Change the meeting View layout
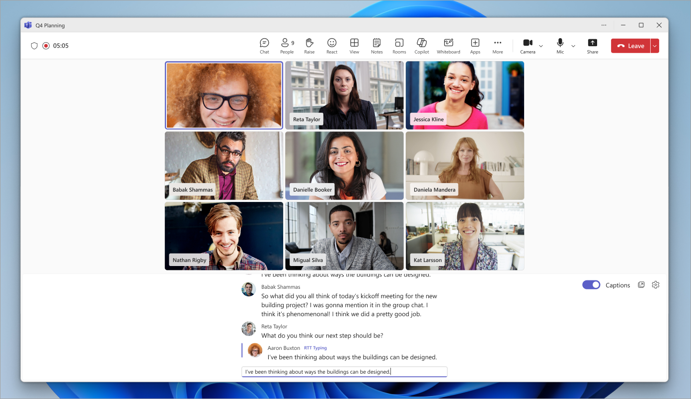 354,45
